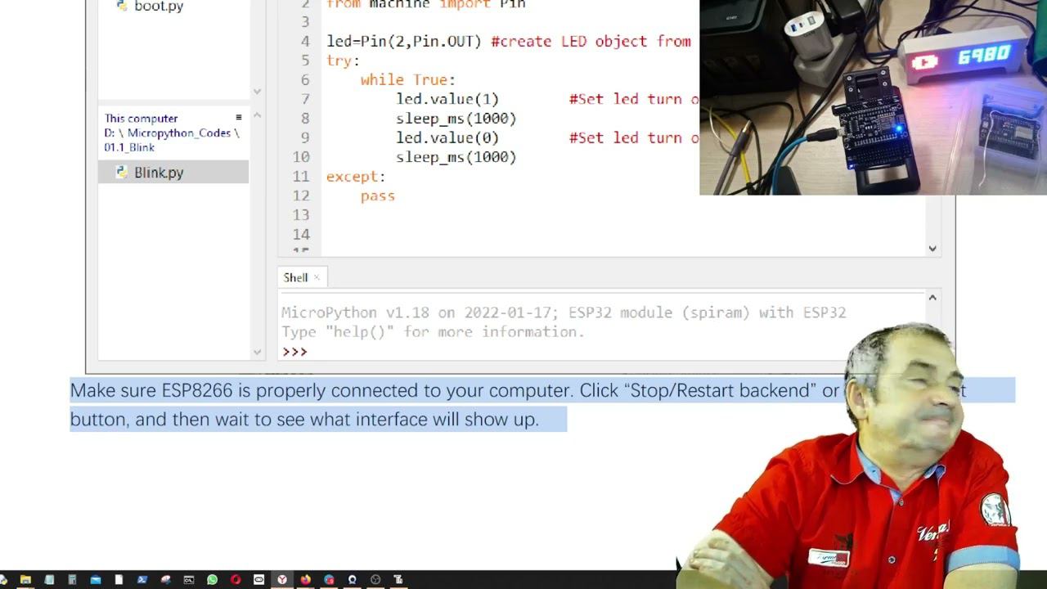Switch to the Shell tab

coord(295,277)
